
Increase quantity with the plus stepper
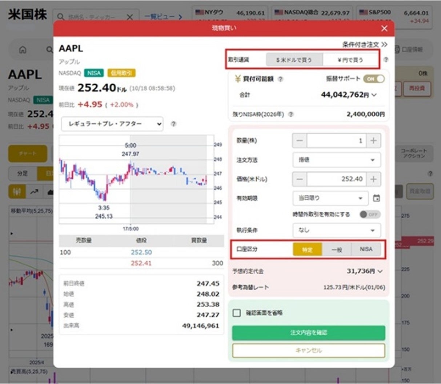pyautogui.click(x=373, y=141)
